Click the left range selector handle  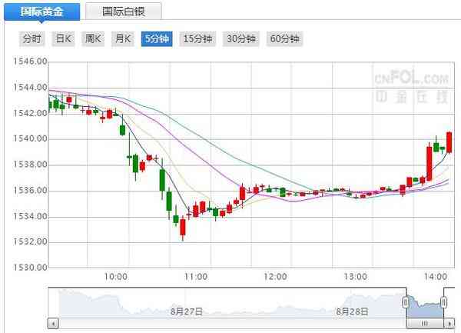click(406, 303)
